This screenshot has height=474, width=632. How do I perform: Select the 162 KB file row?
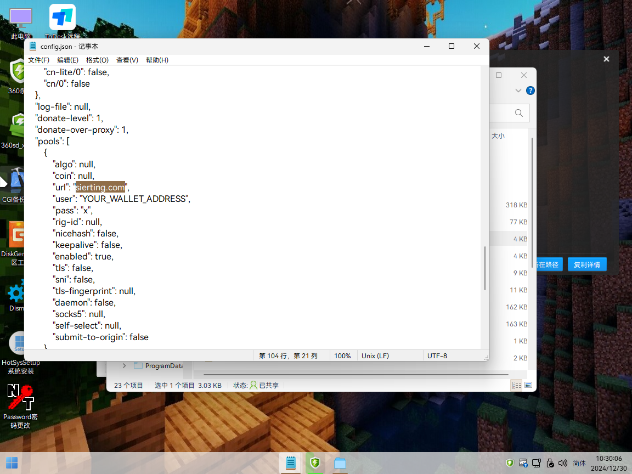(516, 307)
